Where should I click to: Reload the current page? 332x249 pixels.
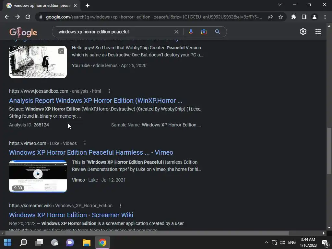[x=28, y=17]
